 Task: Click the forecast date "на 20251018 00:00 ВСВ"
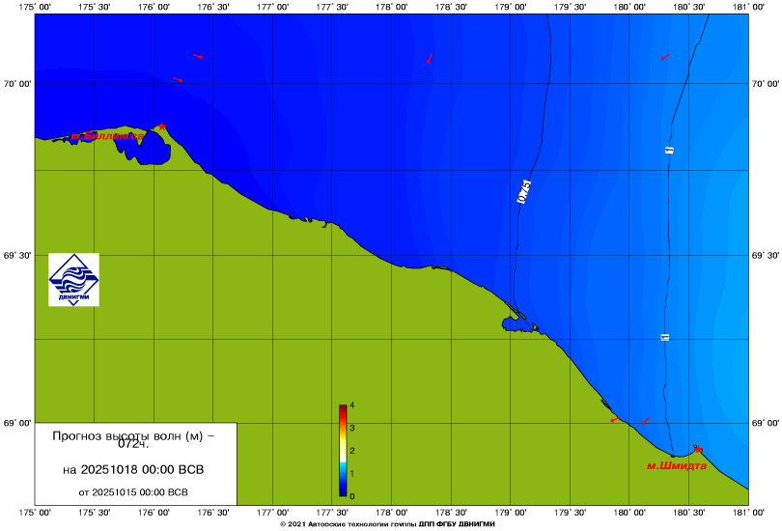coord(133,470)
